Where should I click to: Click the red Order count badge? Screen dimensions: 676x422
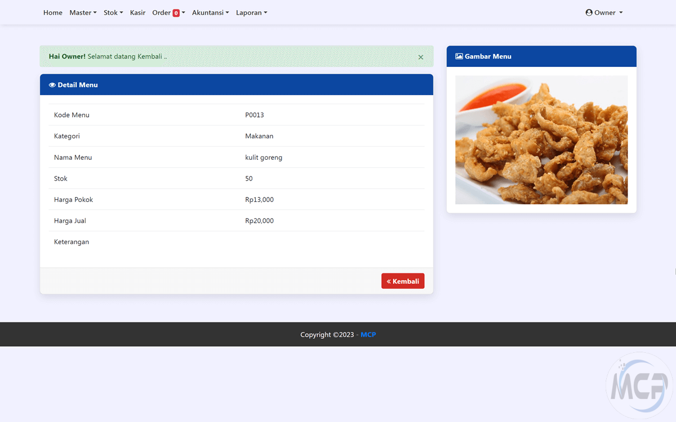(x=176, y=13)
